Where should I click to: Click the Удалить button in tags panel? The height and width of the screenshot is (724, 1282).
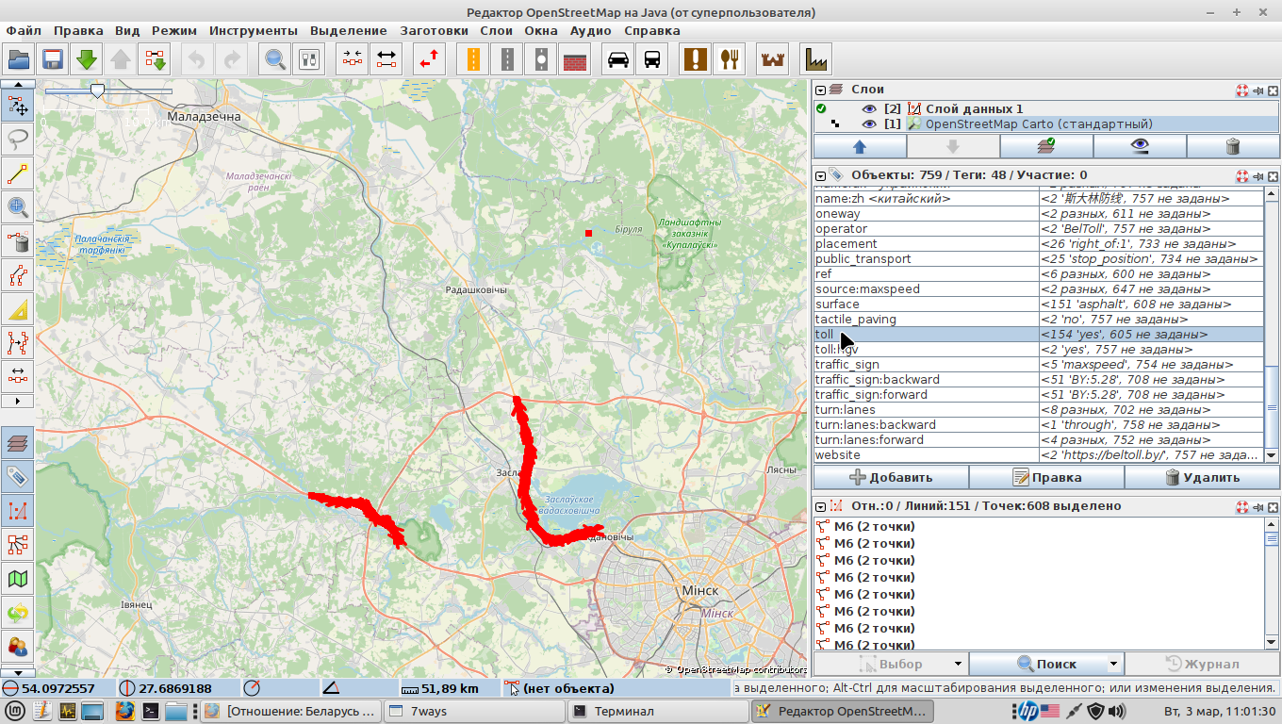(x=1201, y=477)
